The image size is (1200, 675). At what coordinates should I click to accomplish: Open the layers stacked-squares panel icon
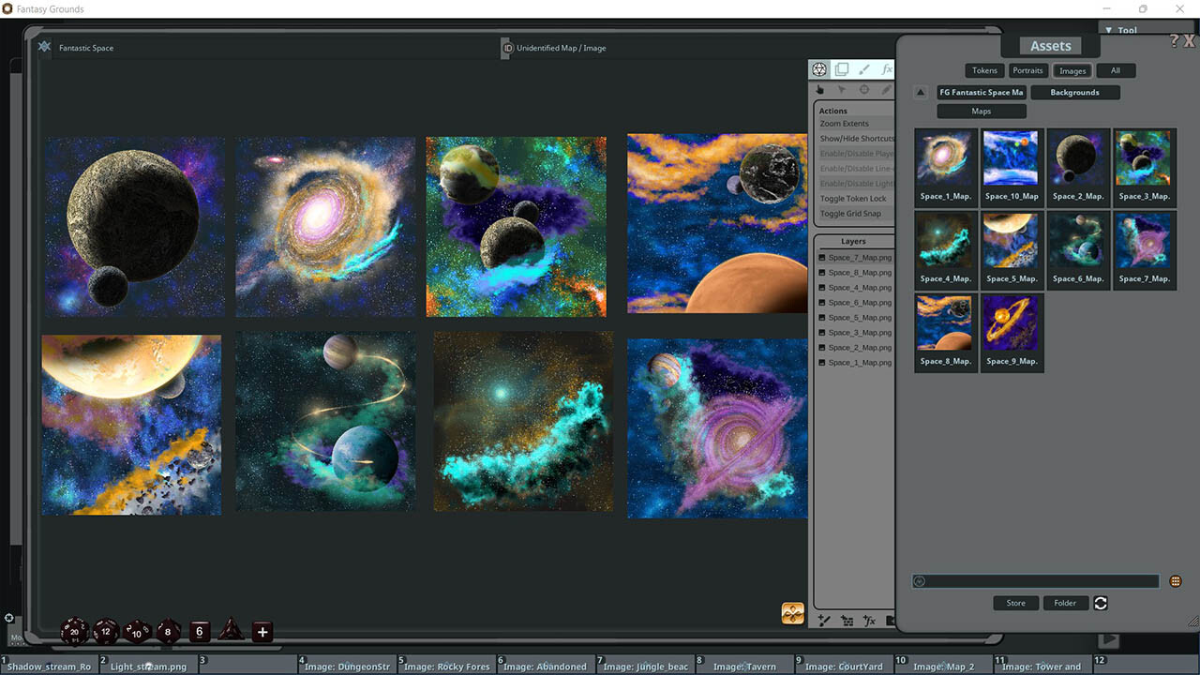841,68
